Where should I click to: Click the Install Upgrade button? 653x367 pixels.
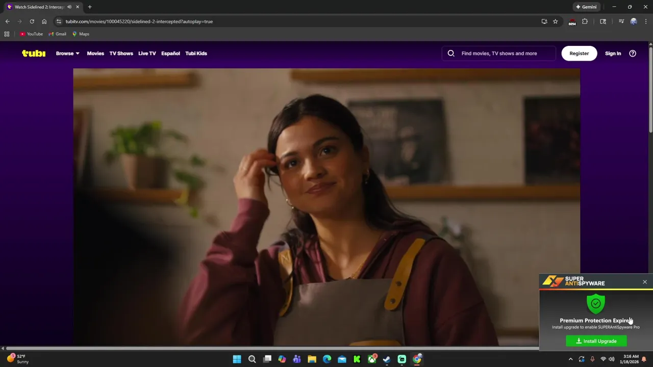point(596,341)
